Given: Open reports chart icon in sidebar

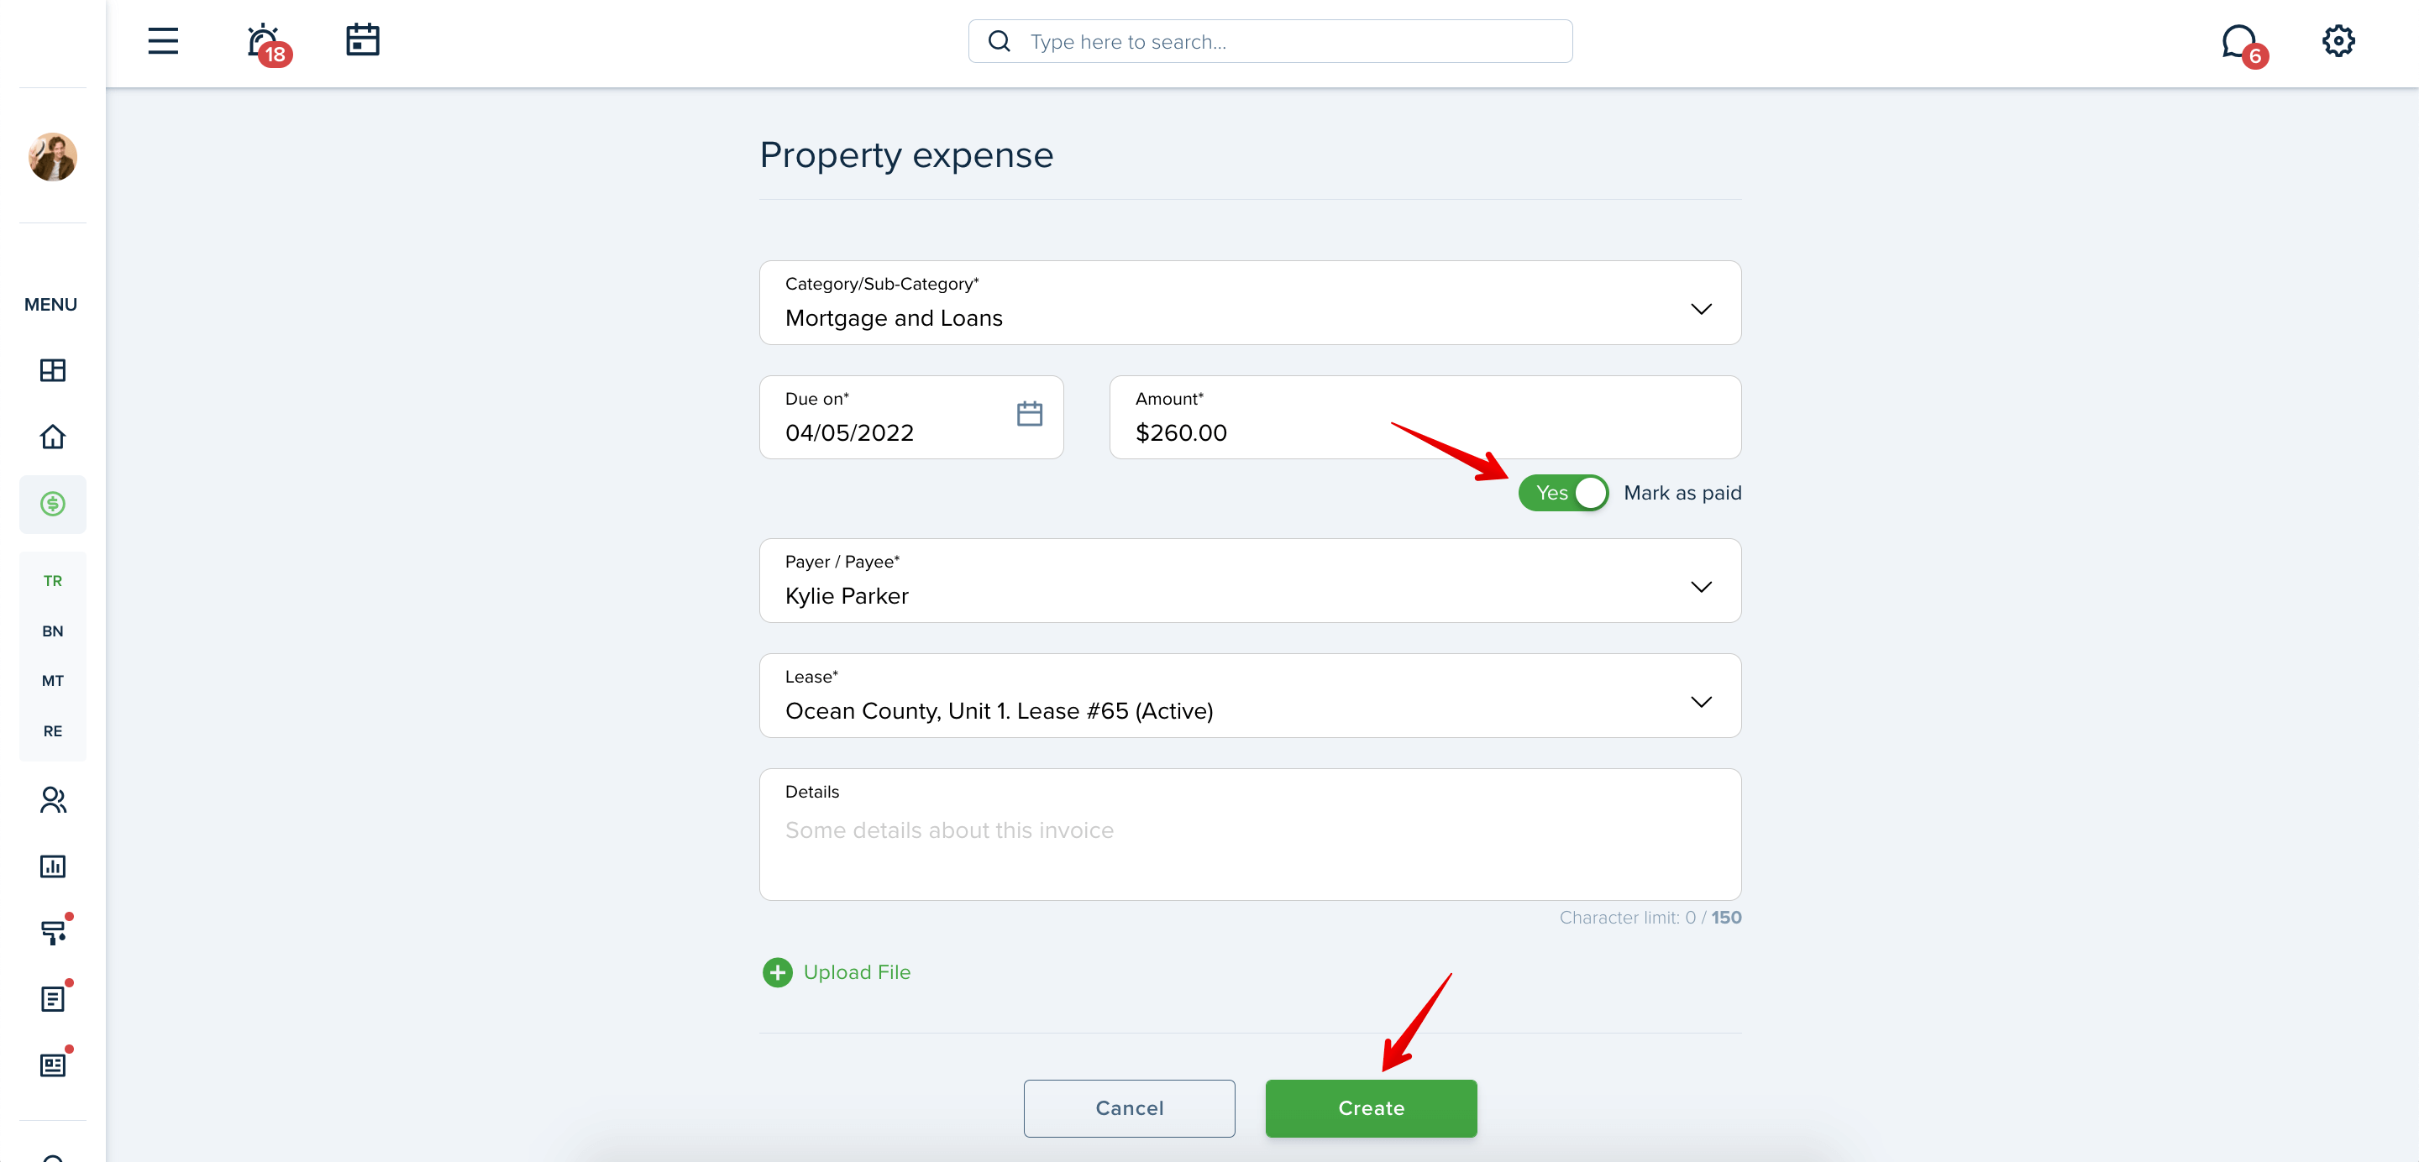Looking at the screenshot, I should click(x=53, y=866).
